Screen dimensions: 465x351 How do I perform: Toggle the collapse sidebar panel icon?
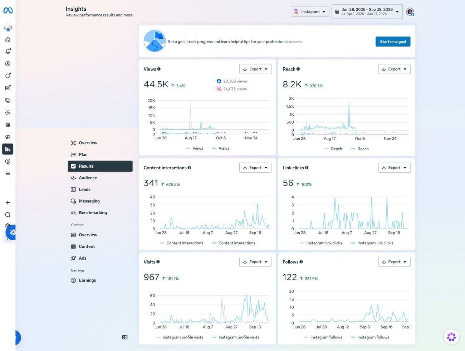click(x=125, y=337)
